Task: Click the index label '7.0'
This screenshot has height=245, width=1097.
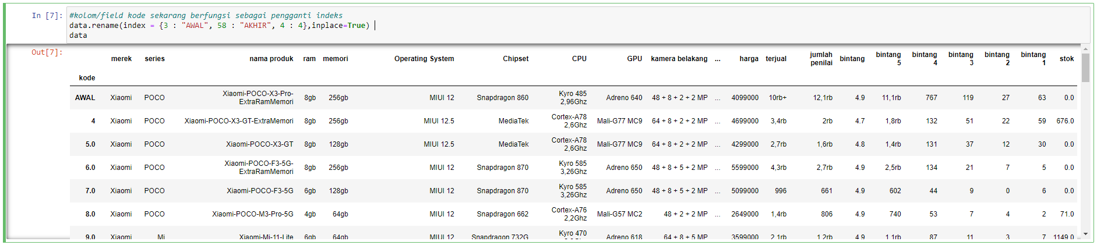Action: 90,191
